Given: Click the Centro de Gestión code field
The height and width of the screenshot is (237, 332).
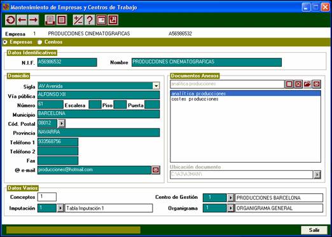Looking at the screenshot, I should tap(215, 198).
